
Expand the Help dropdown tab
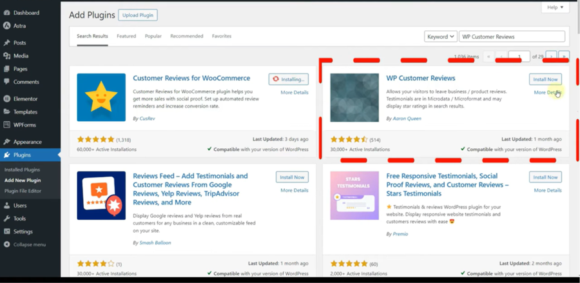click(556, 7)
